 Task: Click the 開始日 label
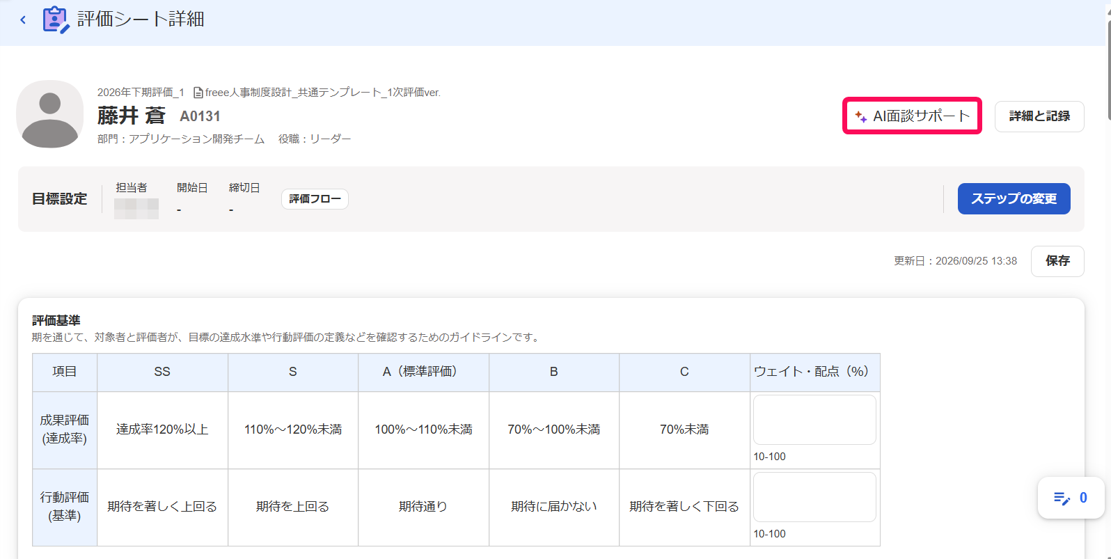(192, 188)
